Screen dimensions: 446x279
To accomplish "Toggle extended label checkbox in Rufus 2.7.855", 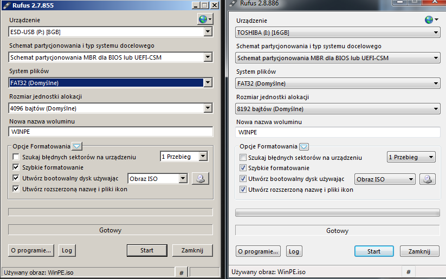I will click(16, 189).
